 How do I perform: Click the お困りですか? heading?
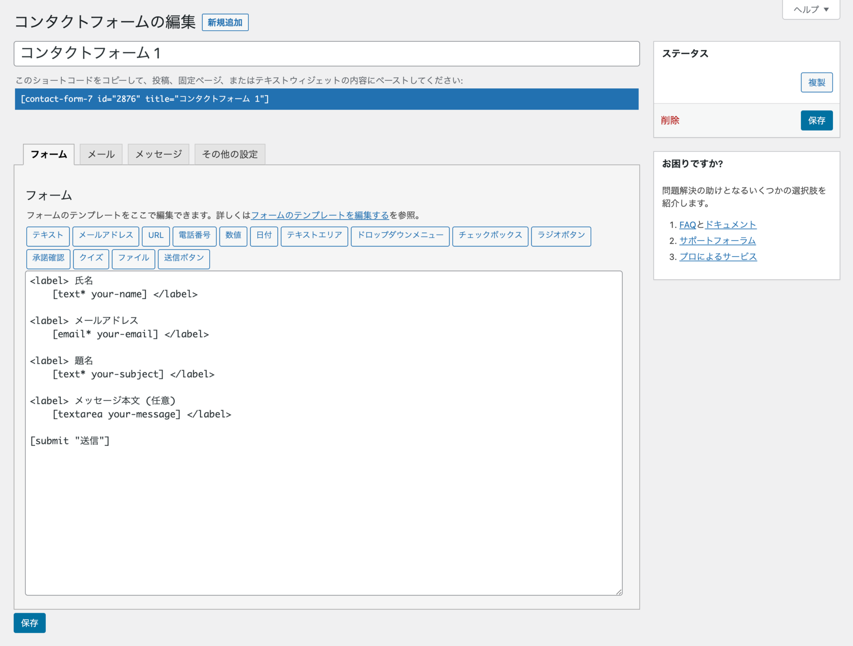tap(692, 164)
